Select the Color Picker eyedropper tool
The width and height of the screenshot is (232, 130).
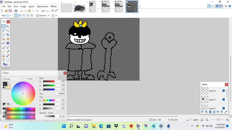[x=8, y=52]
